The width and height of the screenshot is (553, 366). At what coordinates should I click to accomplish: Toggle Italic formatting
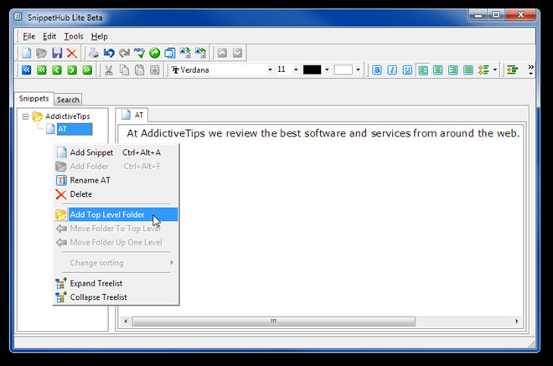392,70
